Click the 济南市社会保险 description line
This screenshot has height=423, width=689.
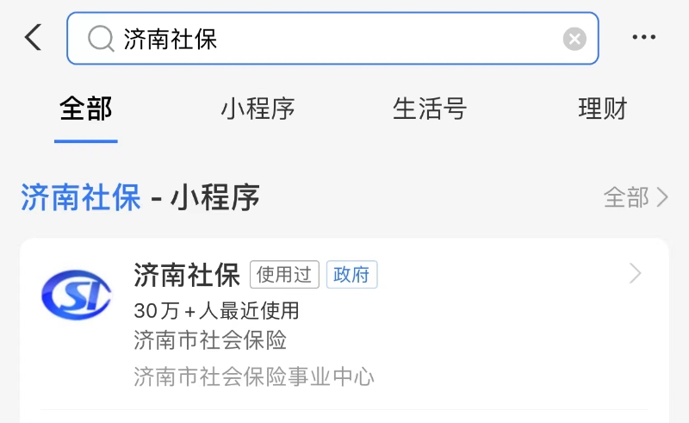click(210, 340)
